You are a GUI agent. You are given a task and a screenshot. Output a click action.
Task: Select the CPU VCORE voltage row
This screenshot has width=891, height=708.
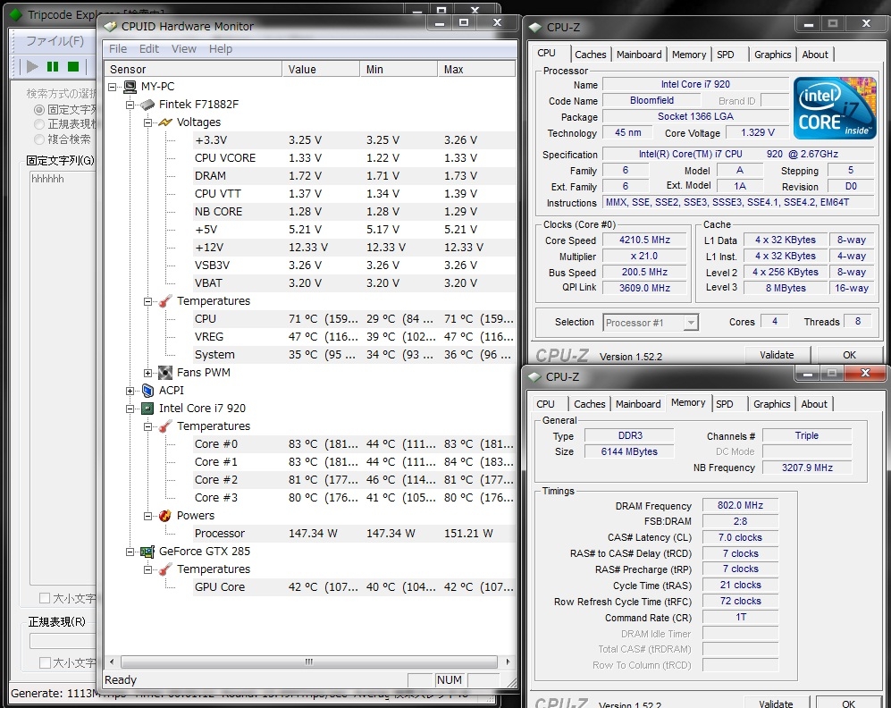354,158
